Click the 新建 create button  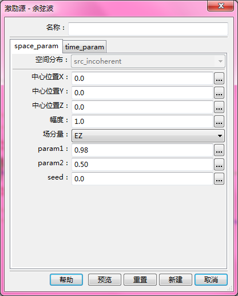[176, 280]
